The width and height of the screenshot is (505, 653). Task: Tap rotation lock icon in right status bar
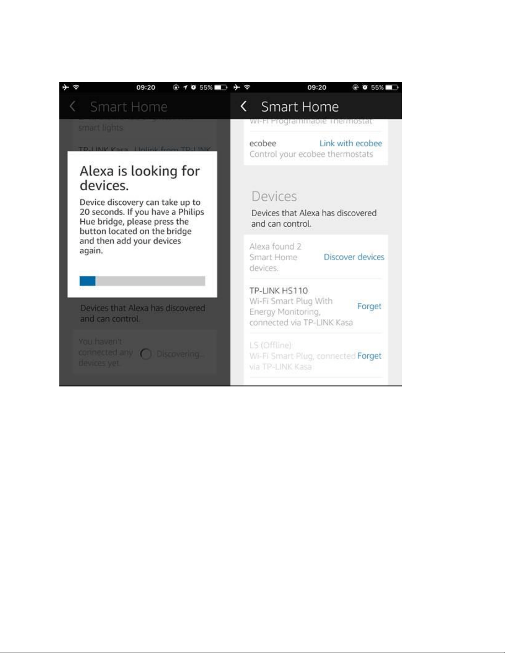(x=355, y=87)
